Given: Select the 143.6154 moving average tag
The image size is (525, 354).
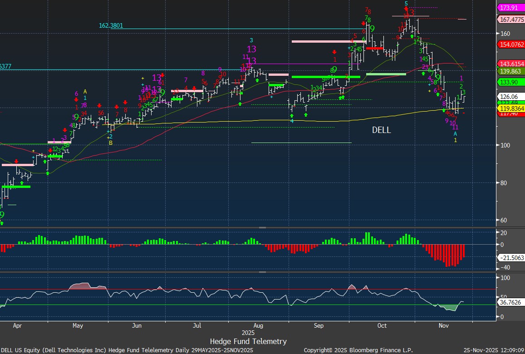Looking at the screenshot, I should (x=511, y=64).
